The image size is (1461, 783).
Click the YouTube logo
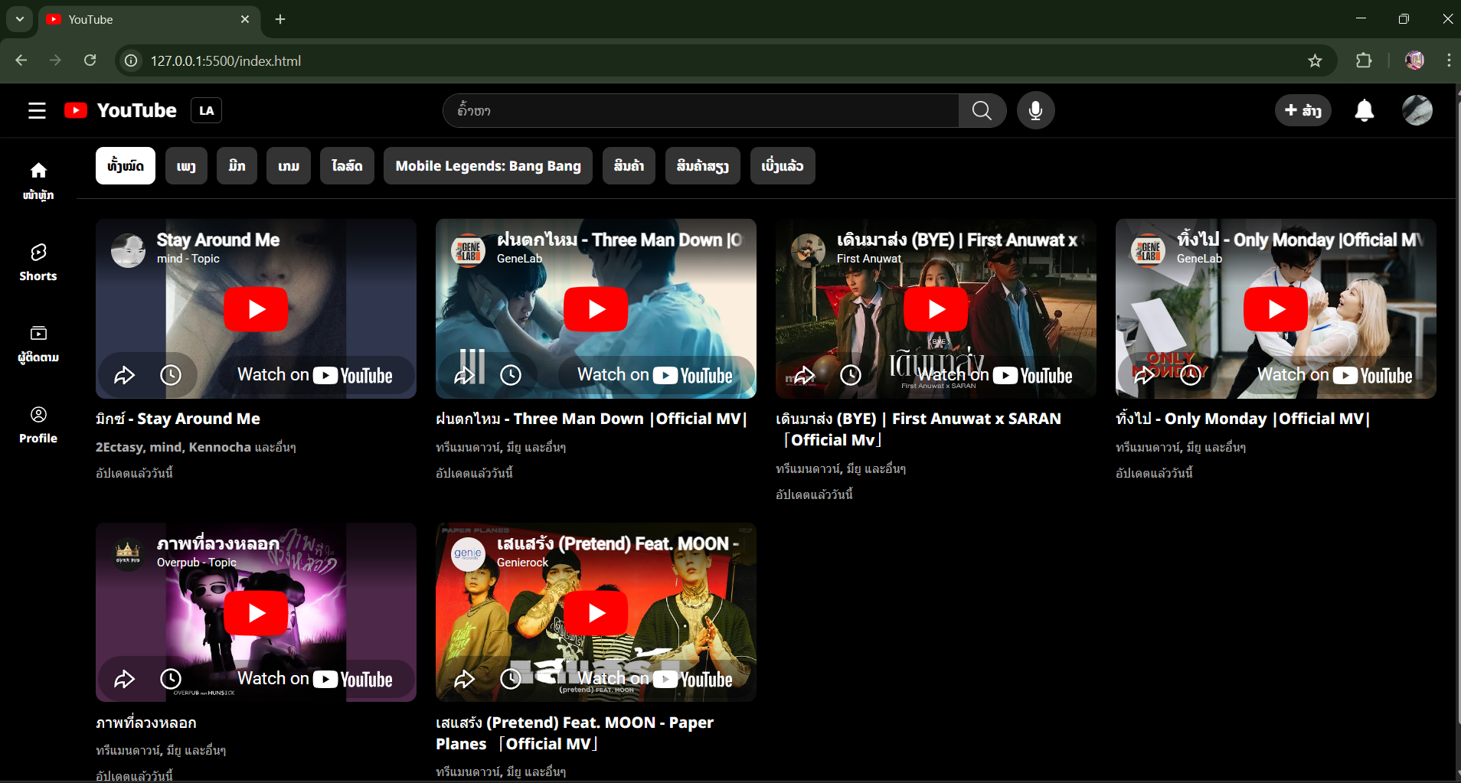coord(121,111)
